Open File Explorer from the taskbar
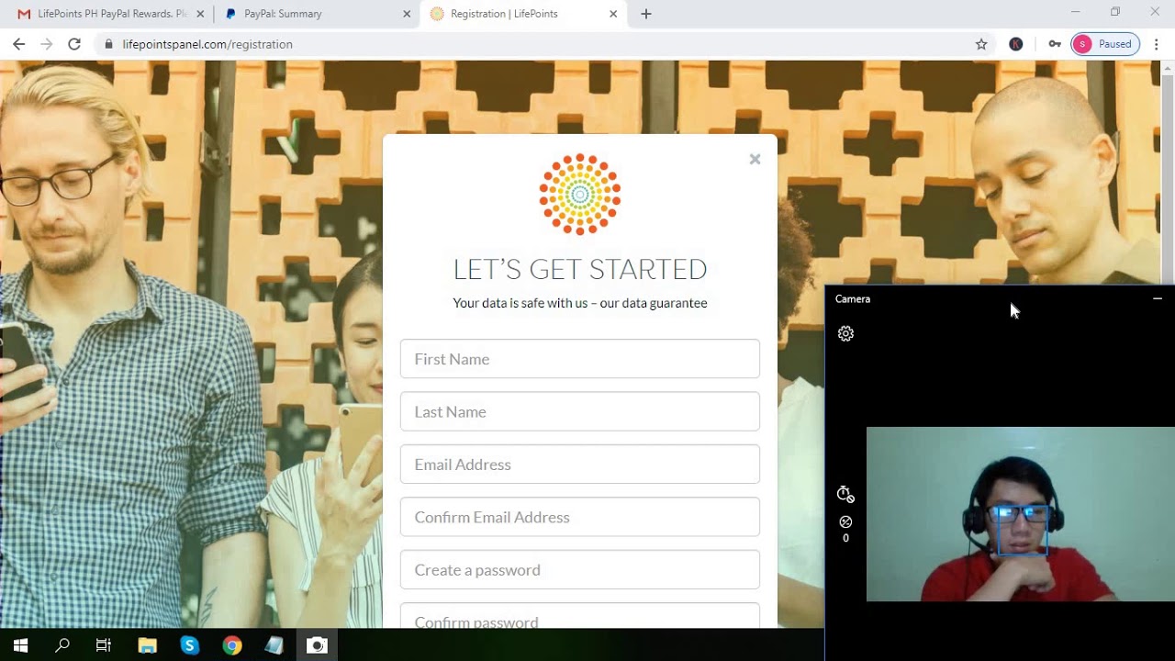Screen dimensions: 1175x661 [x=147, y=645]
